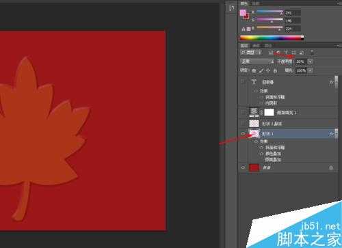Switch to the 图层 layers tab

pos(244,46)
